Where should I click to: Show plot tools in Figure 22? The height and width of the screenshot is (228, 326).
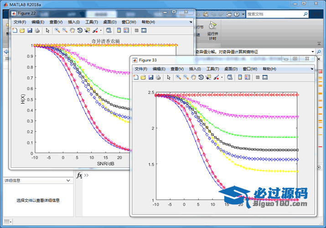click(x=144, y=31)
